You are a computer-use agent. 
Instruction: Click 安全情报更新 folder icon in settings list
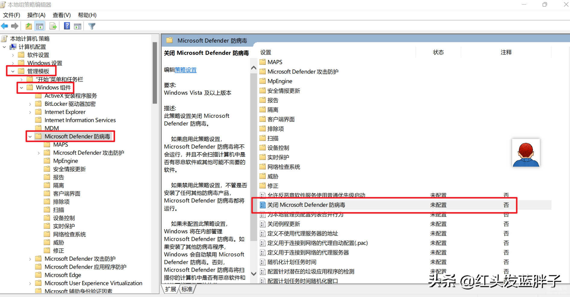[263, 91]
